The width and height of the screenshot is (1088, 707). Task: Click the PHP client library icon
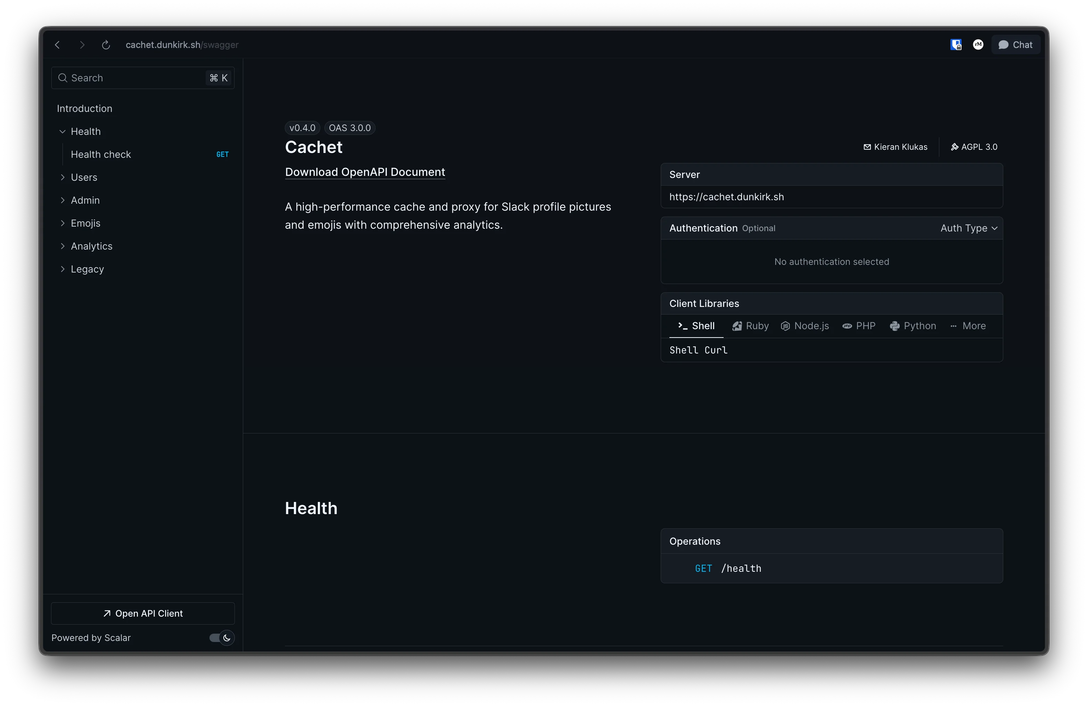(847, 326)
